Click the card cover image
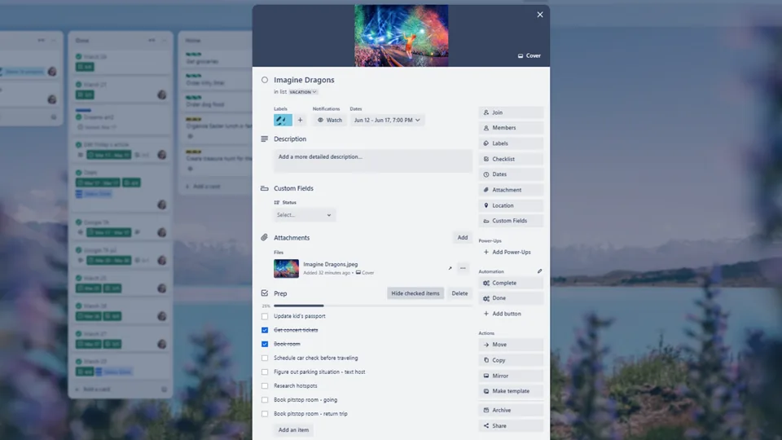The width and height of the screenshot is (782, 440). [x=401, y=36]
